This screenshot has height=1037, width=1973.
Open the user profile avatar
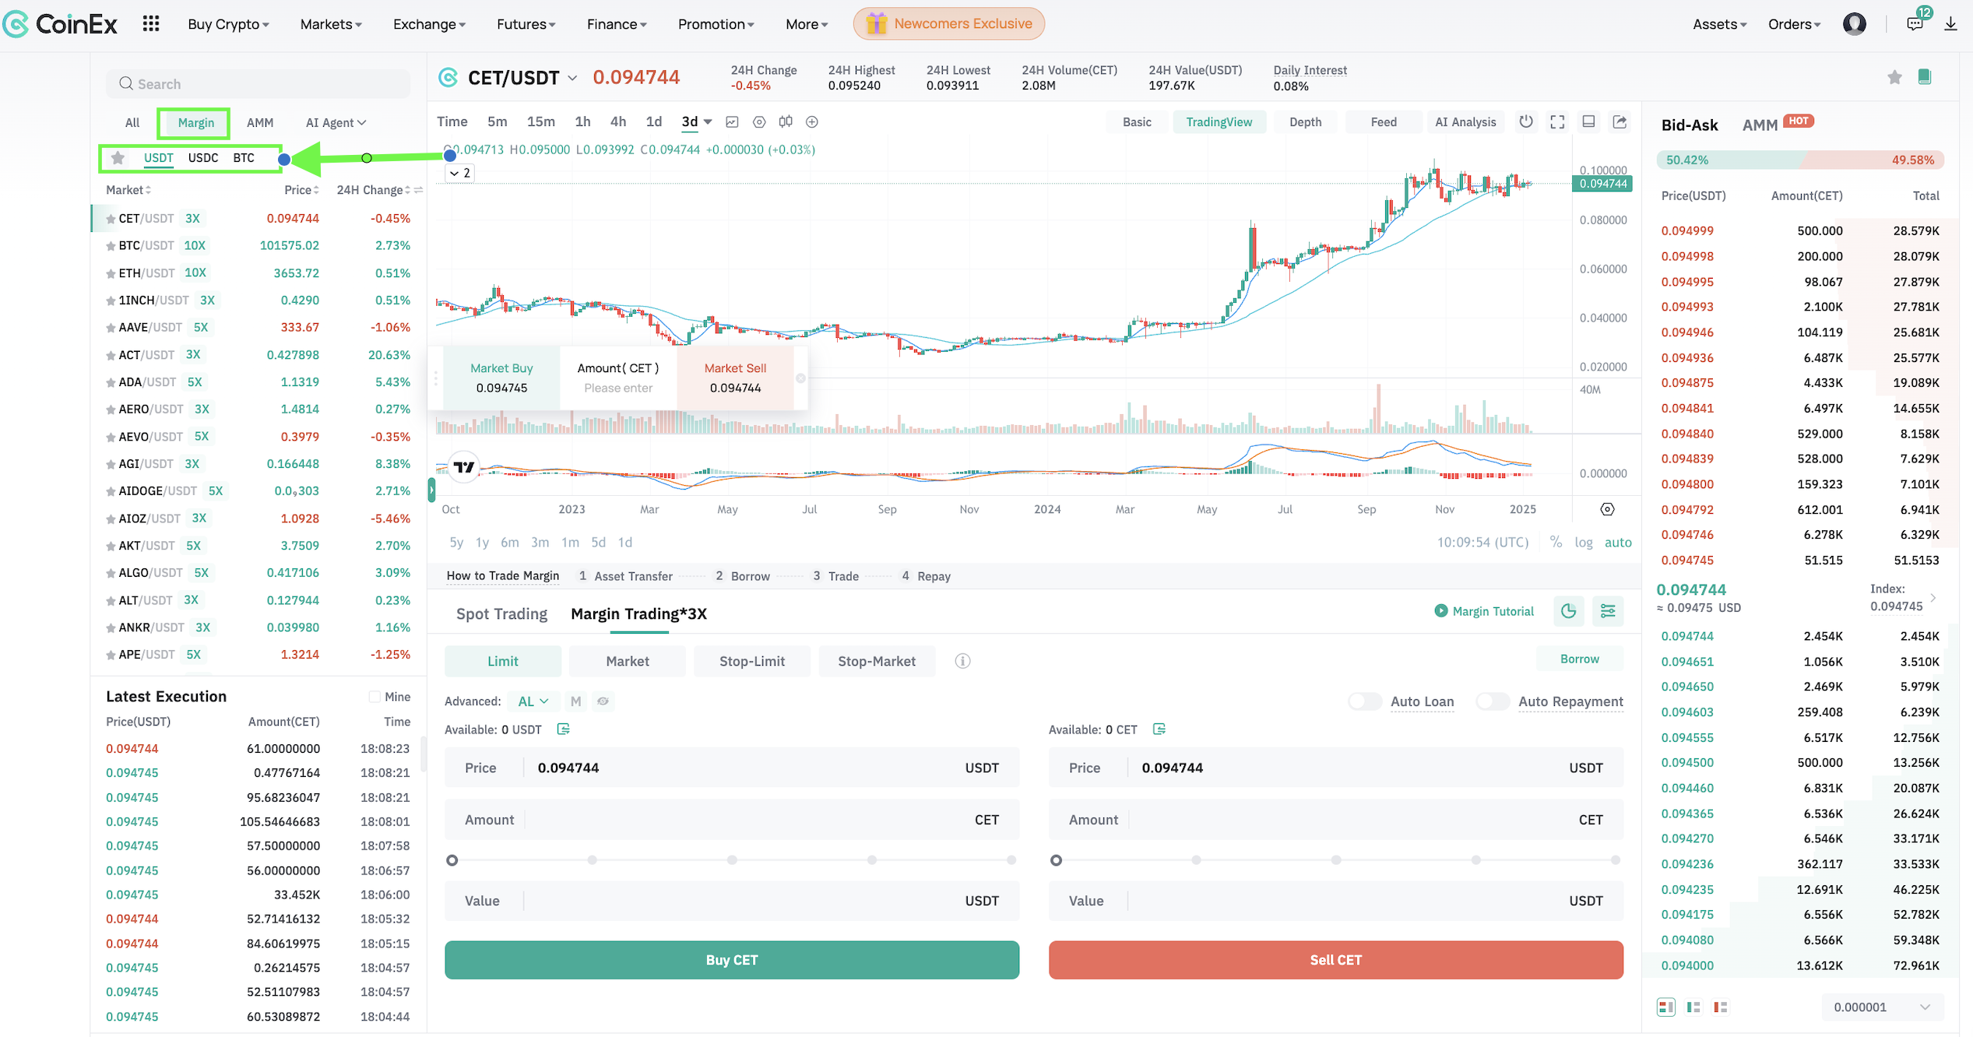pos(1855,23)
